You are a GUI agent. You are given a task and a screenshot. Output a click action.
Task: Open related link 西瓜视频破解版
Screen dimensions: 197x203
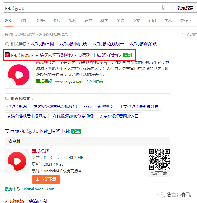(143, 44)
